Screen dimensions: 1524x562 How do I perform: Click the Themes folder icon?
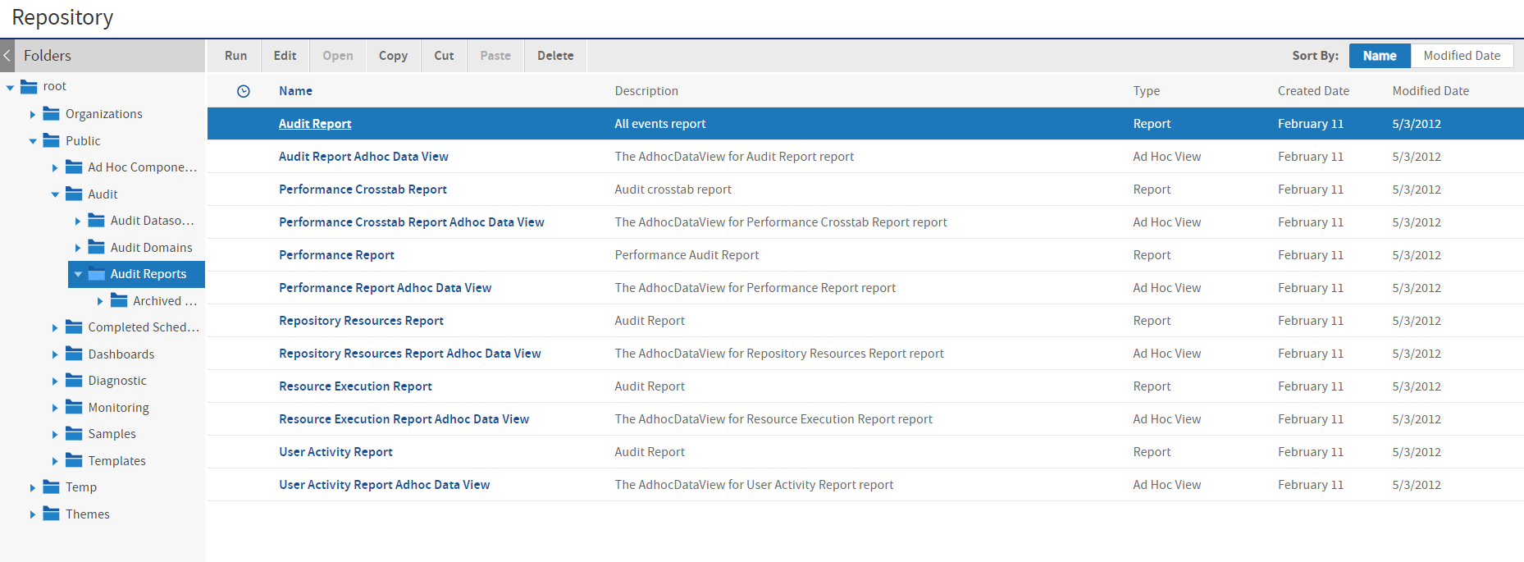coord(52,514)
